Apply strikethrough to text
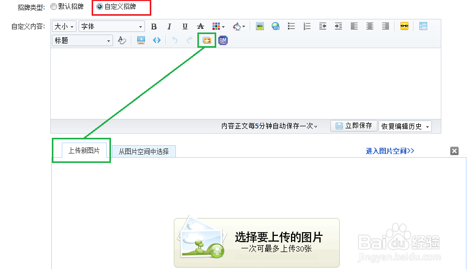Screen dimensions: 467x273 tap(200, 27)
